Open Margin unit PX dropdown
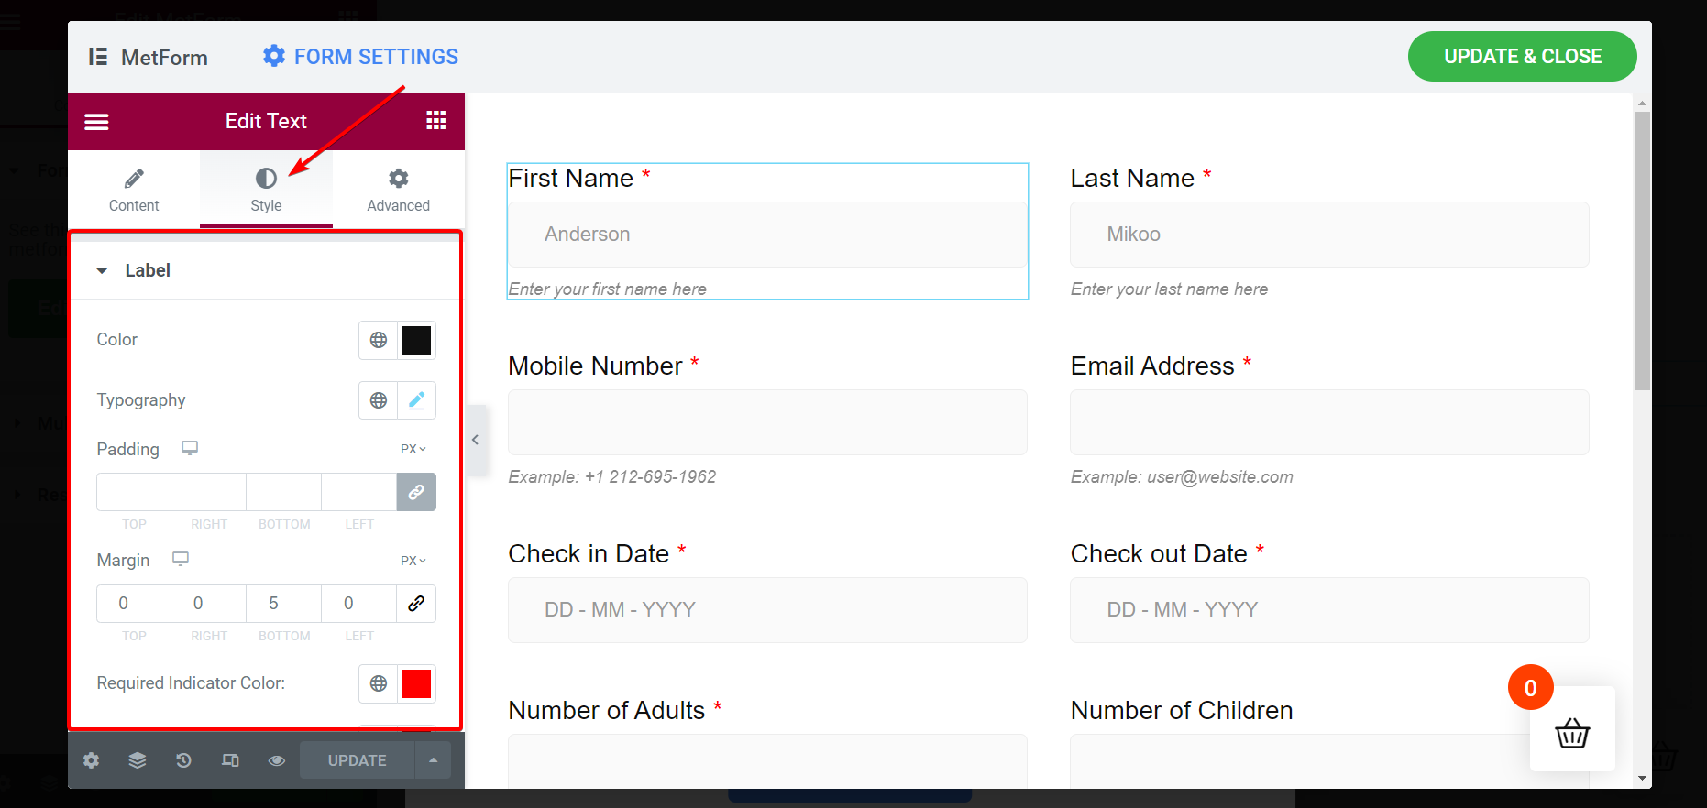The width and height of the screenshot is (1707, 808). tap(413, 561)
